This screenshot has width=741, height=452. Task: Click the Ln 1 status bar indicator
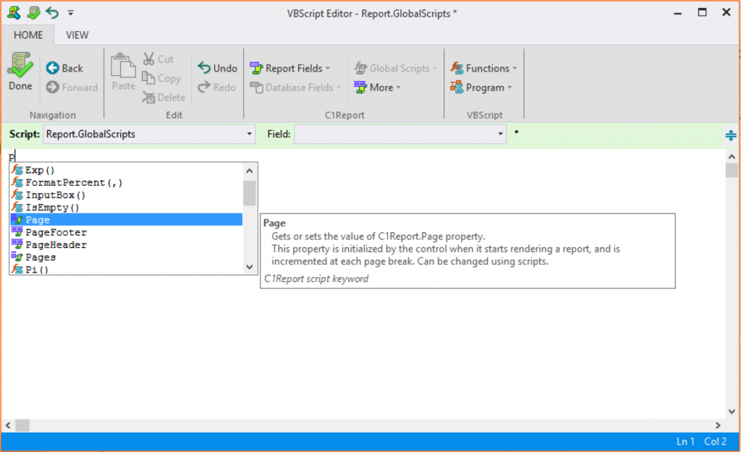pyautogui.click(x=685, y=442)
